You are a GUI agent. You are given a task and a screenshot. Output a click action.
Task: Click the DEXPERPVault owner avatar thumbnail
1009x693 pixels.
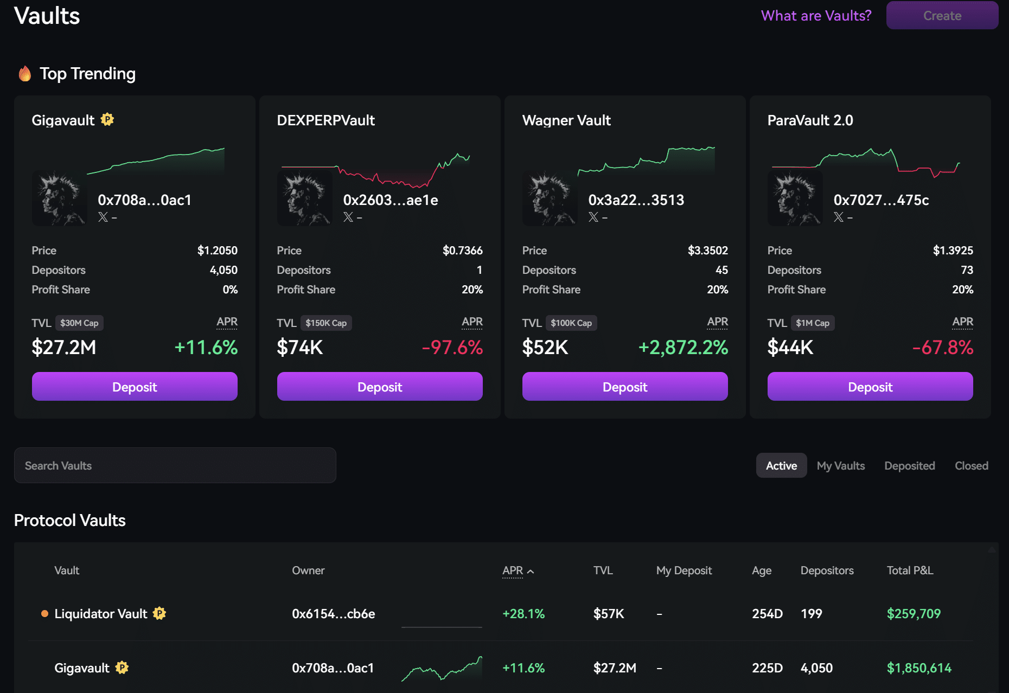click(x=305, y=198)
